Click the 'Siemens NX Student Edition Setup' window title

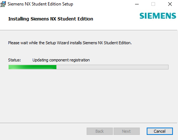pos(40,4)
